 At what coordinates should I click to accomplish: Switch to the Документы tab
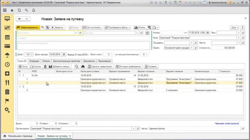[89, 61]
